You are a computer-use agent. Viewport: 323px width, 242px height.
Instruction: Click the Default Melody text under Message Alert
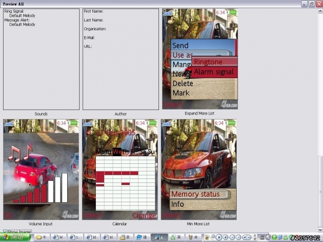(22, 25)
